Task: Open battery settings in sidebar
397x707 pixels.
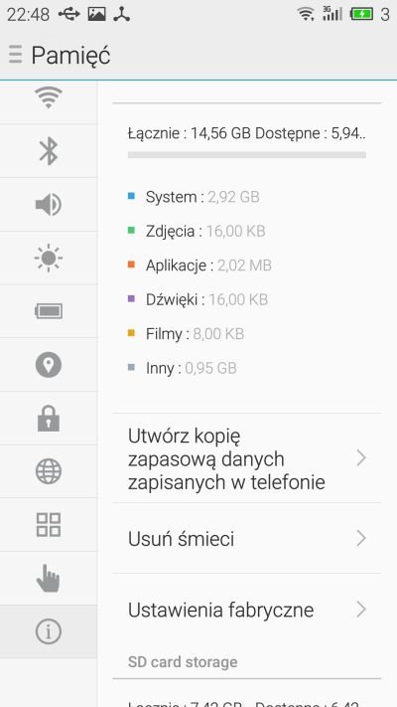Action: tap(49, 311)
